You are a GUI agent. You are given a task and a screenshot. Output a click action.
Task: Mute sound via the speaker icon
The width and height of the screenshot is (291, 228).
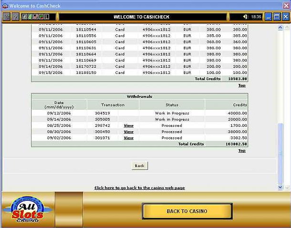(246, 17)
